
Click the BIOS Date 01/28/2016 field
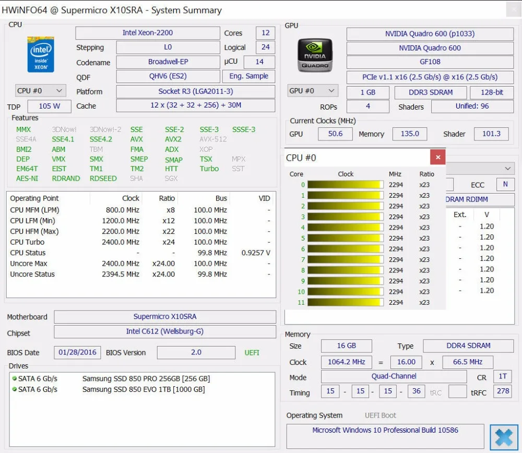click(77, 352)
